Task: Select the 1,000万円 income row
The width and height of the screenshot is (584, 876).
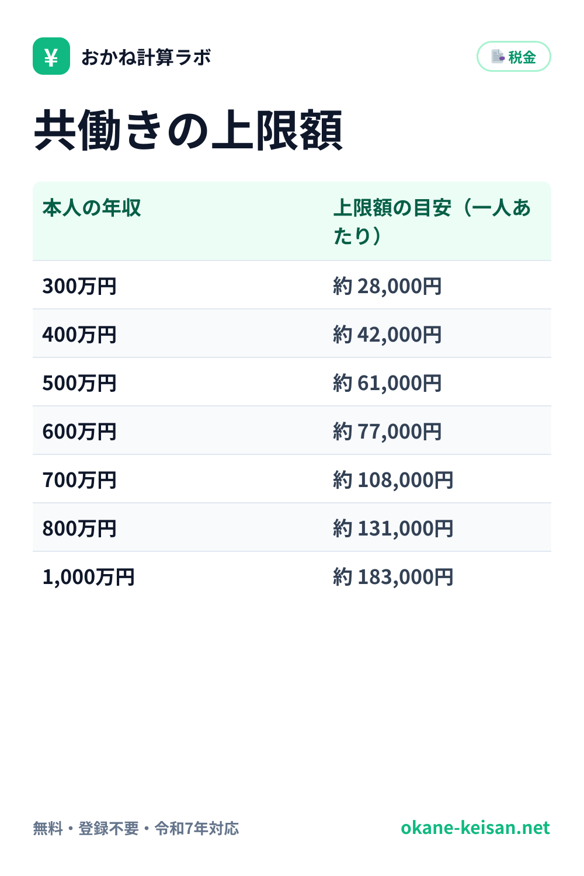Action: coord(292,576)
